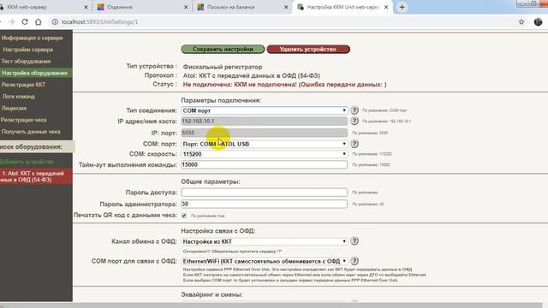548x308 pixels.
Task: Switch to the Посылки на балансе tab
Action: [241, 7]
